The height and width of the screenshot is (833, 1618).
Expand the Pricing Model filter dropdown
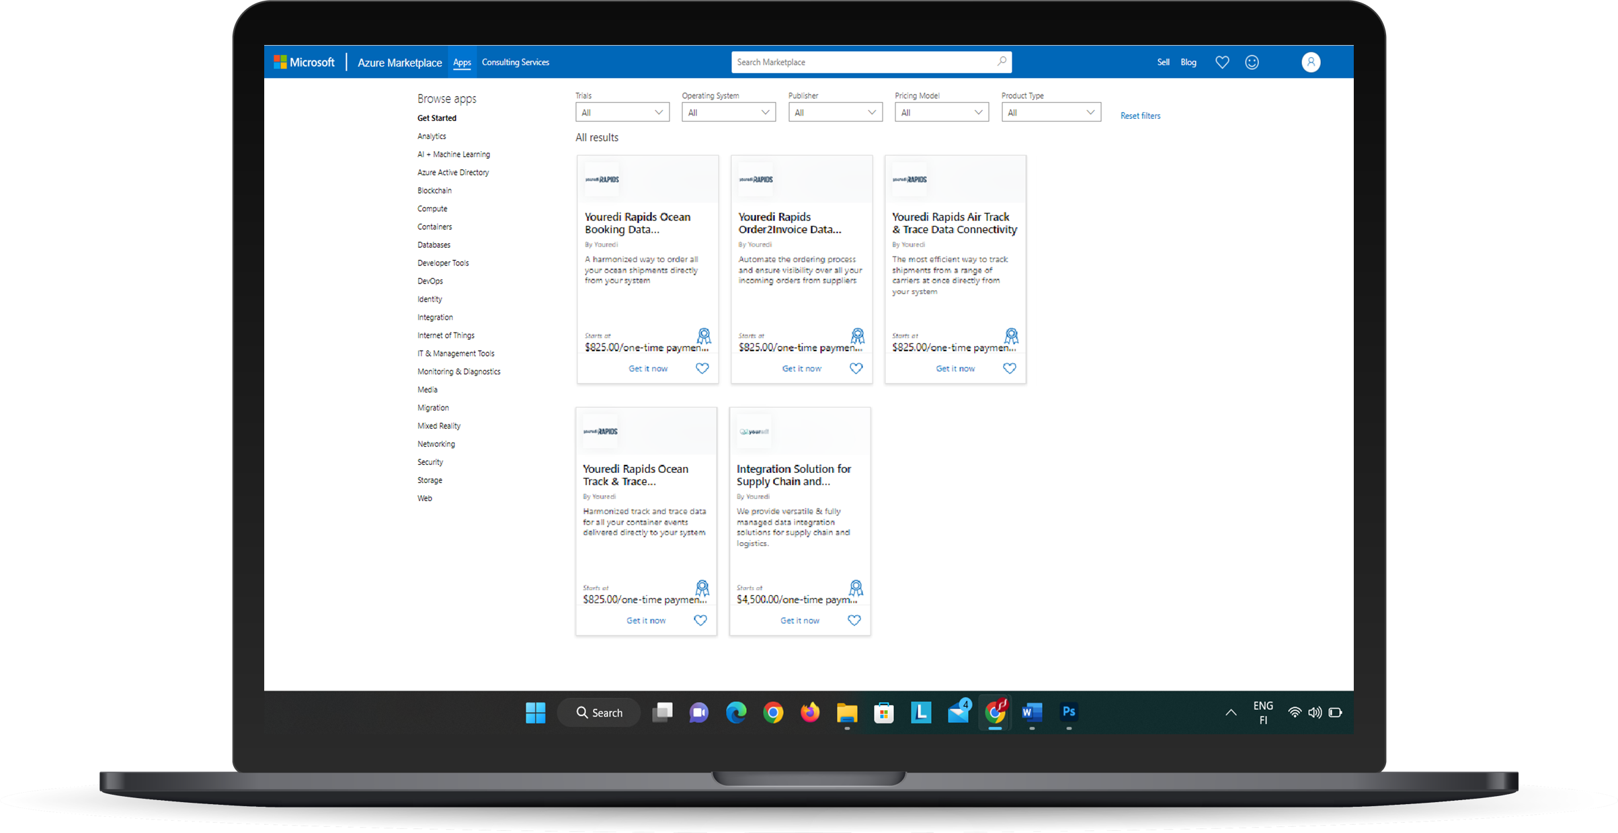pos(941,112)
